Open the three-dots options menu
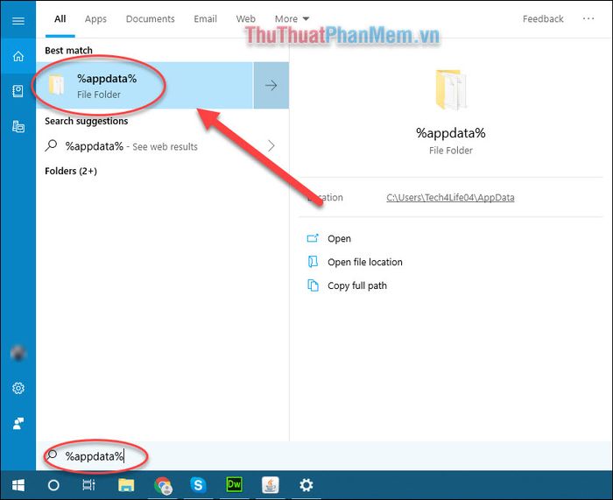 (x=588, y=18)
